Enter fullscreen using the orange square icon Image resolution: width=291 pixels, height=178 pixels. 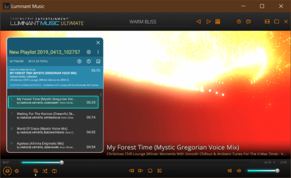click(276, 22)
